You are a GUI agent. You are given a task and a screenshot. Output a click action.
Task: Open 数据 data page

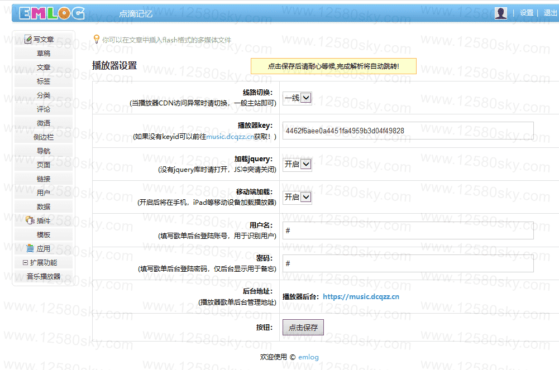(44, 206)
